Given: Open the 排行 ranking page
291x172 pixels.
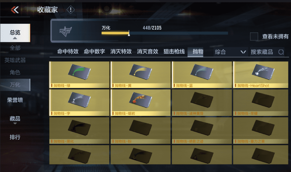Looking at the screenshot, I should tap(15, 137).
